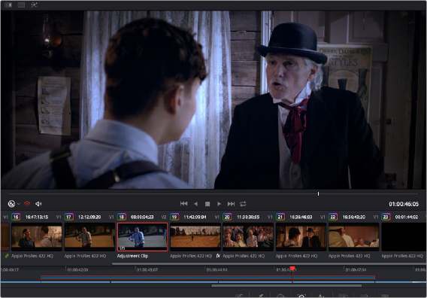Click clip number badge 18
The height and width of the screenshot is (298, 427).
pos(122,217)
